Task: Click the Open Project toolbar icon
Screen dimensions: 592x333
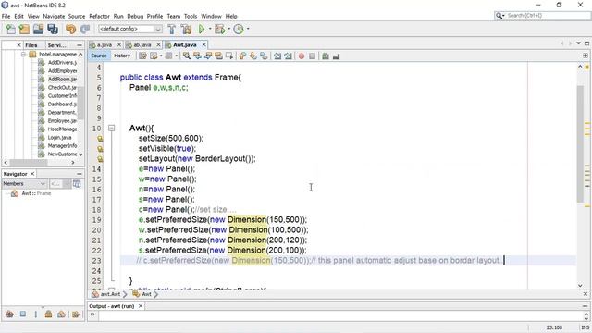Action: point(38,29)
